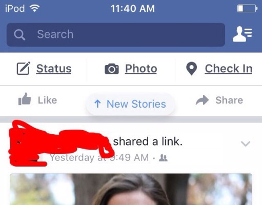Expand the post options chevron
The width and height of the screenshot is (262, 205).
pyautogui.click(x=246, y=144)
